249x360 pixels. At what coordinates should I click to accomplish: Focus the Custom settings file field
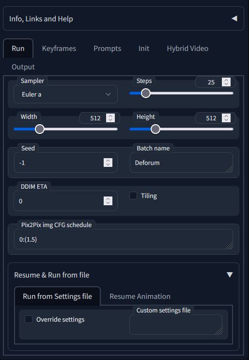click(x=176, y=325)
